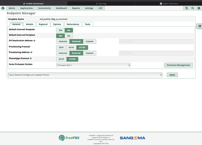Image resolution: width=202 pixels, height=145 pixels.
Task: Click the freePBX footer logo
Action: [x=69, y=138]
